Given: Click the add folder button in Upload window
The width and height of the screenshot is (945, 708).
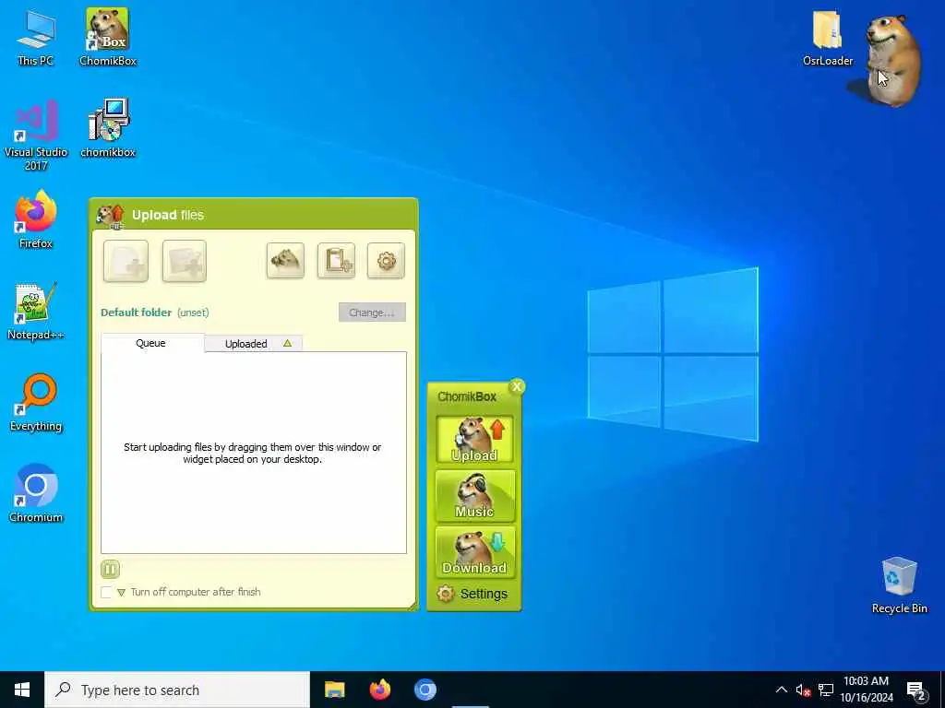Looking at the screenshot, I should coord(185,261).
